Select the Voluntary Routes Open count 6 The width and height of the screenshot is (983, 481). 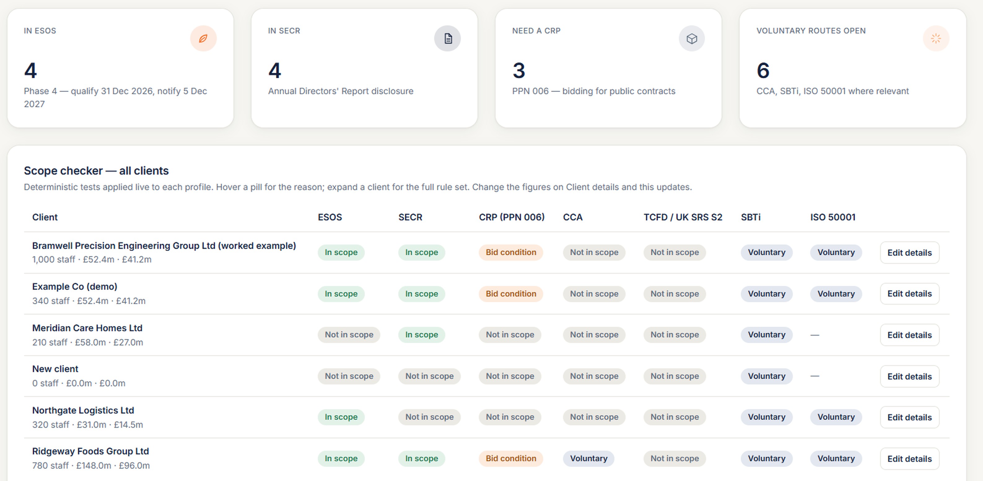click(x=763, y=71)
